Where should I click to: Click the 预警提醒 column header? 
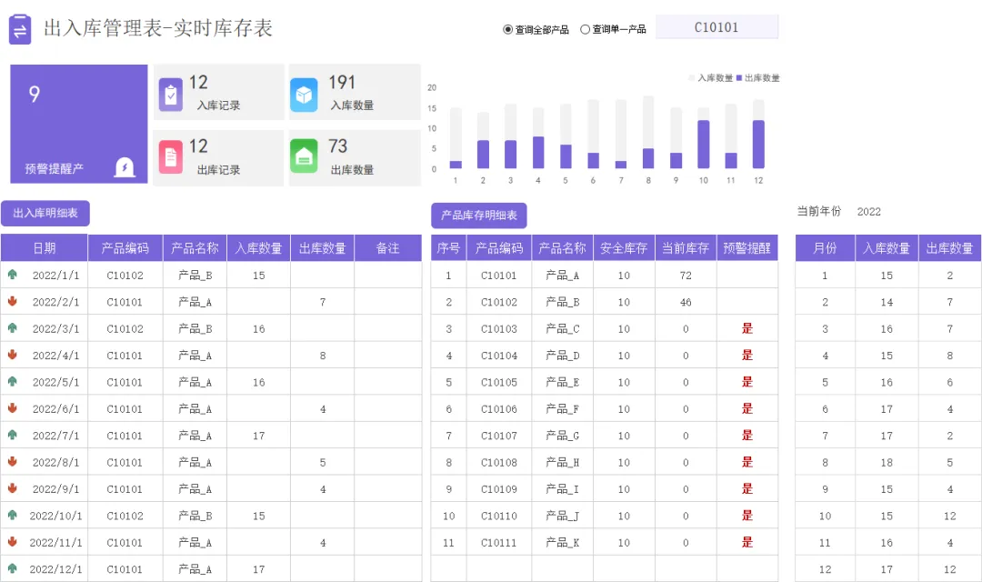point(747,248)
